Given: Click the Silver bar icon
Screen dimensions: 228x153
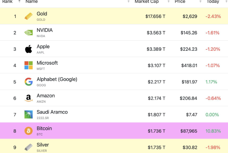Looking at the screenshot, I should (x=28, y=147).
